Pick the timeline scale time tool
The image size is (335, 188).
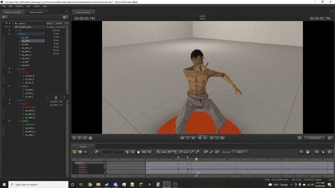[x=144, y=152]
